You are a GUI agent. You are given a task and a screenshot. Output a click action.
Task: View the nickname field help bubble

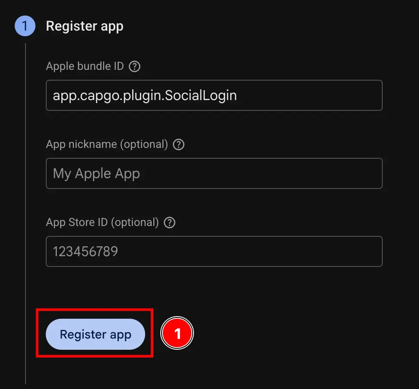[x=178, y=144]
